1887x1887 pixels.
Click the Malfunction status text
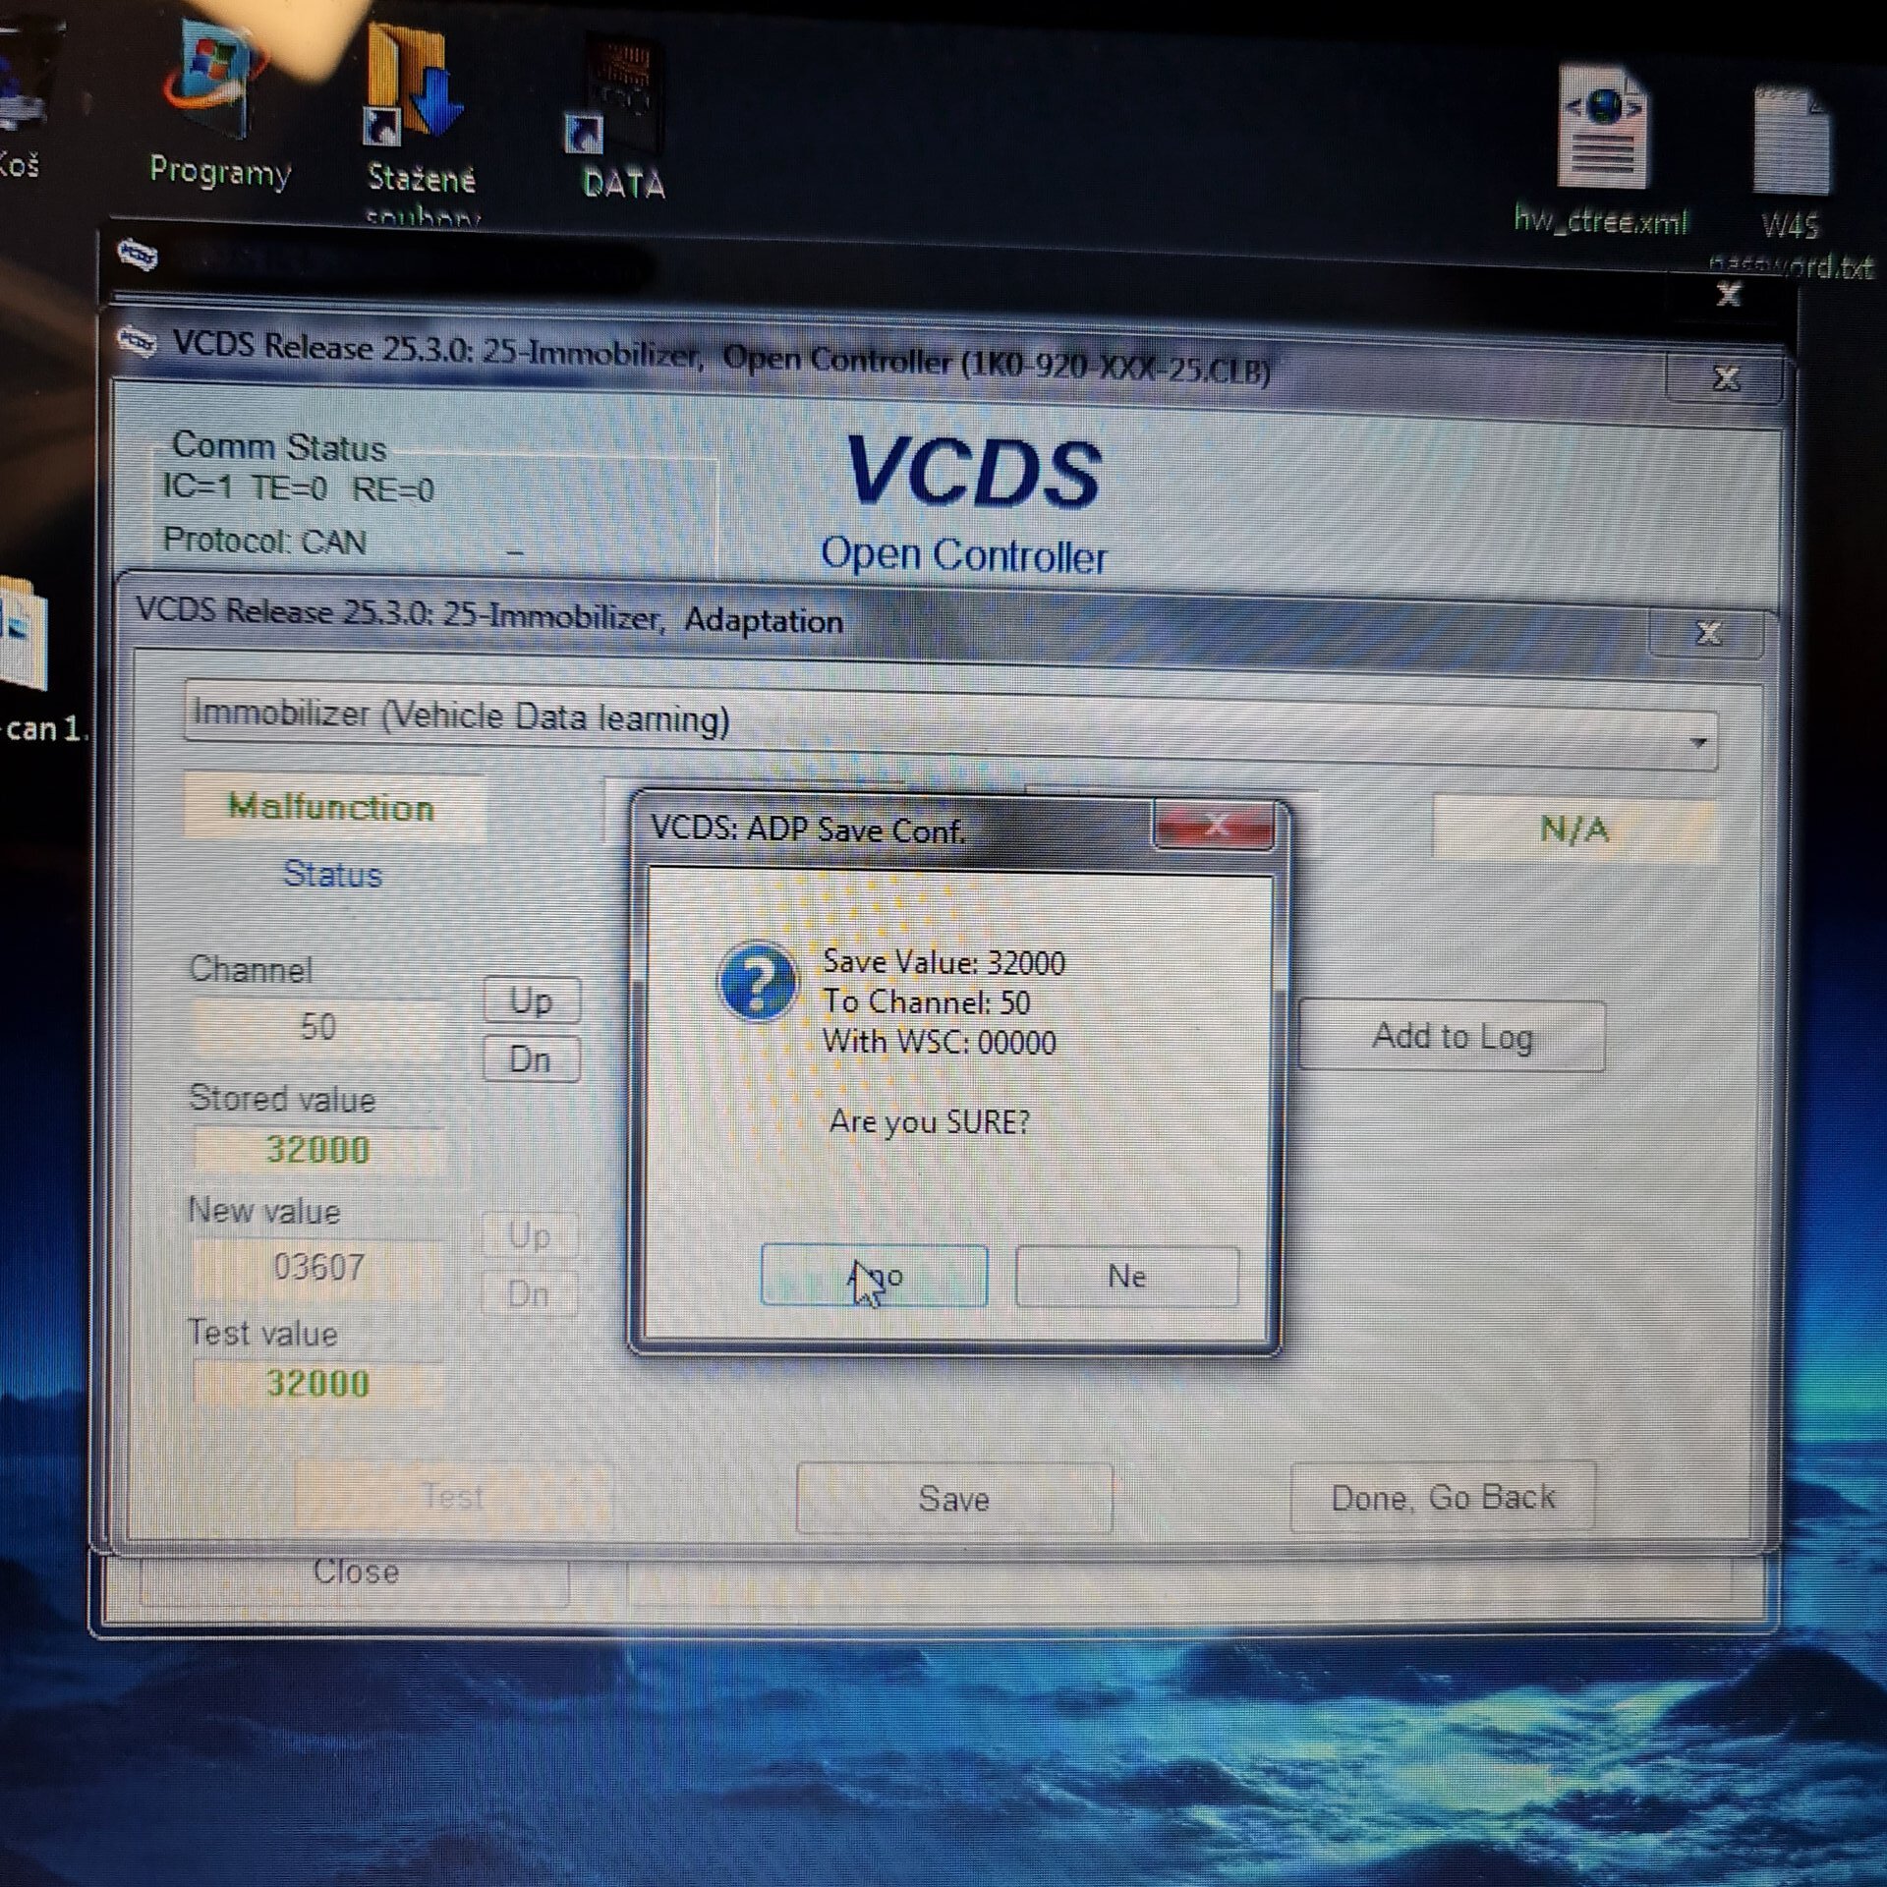click(x=331, y=807)
